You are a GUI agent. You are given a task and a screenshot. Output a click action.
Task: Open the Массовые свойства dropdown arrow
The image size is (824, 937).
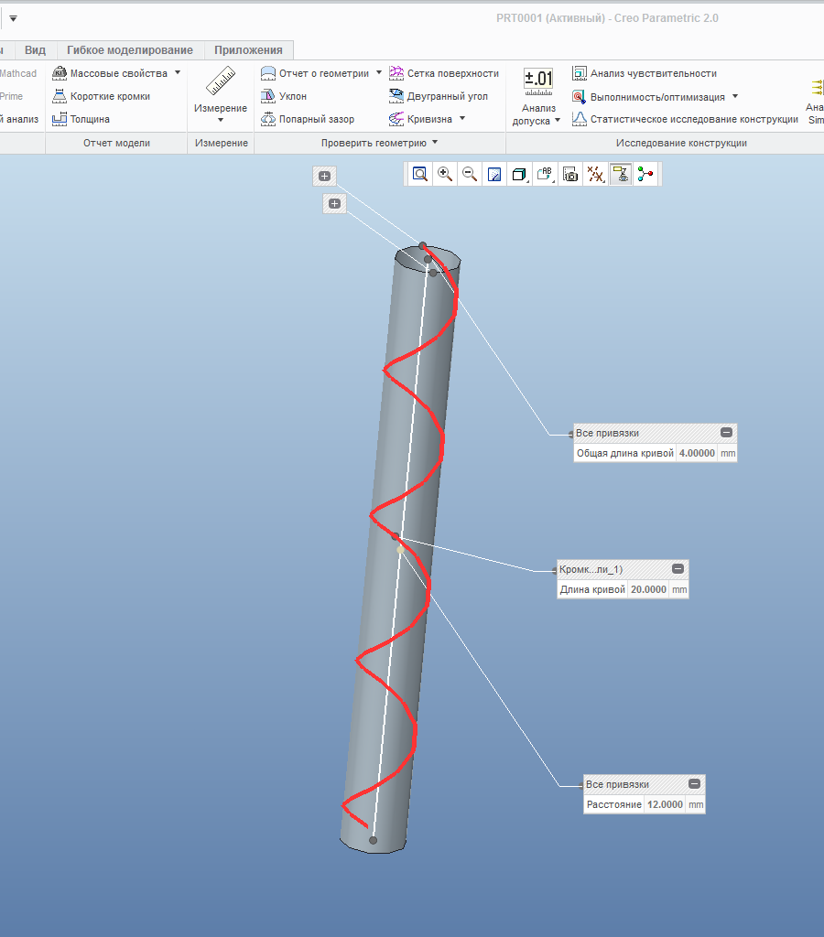[x=178, y=72]
